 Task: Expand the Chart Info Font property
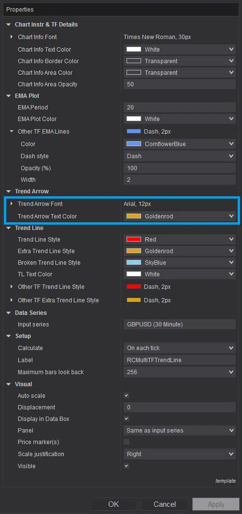[12, 37]
